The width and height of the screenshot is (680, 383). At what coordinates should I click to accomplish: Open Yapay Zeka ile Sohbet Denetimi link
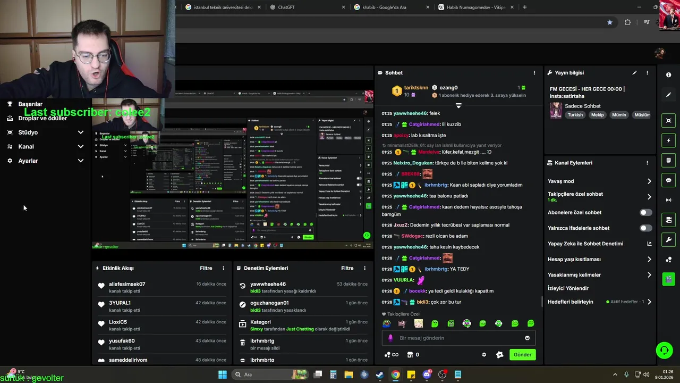[x=585, y=244]
